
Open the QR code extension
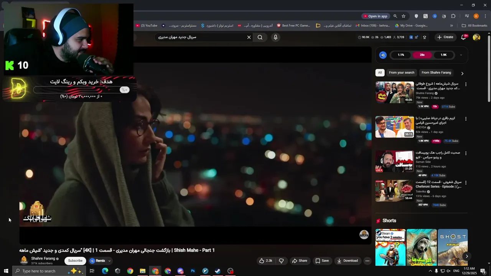425,16
